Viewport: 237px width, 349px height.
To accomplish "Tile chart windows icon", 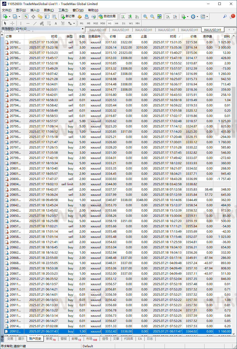I will click(x=159, y=17).
